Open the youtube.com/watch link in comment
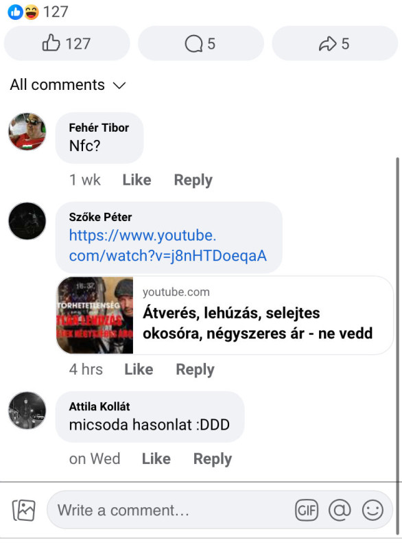The height and width of the screenshot is (549, 402). [x=168, y=246]
